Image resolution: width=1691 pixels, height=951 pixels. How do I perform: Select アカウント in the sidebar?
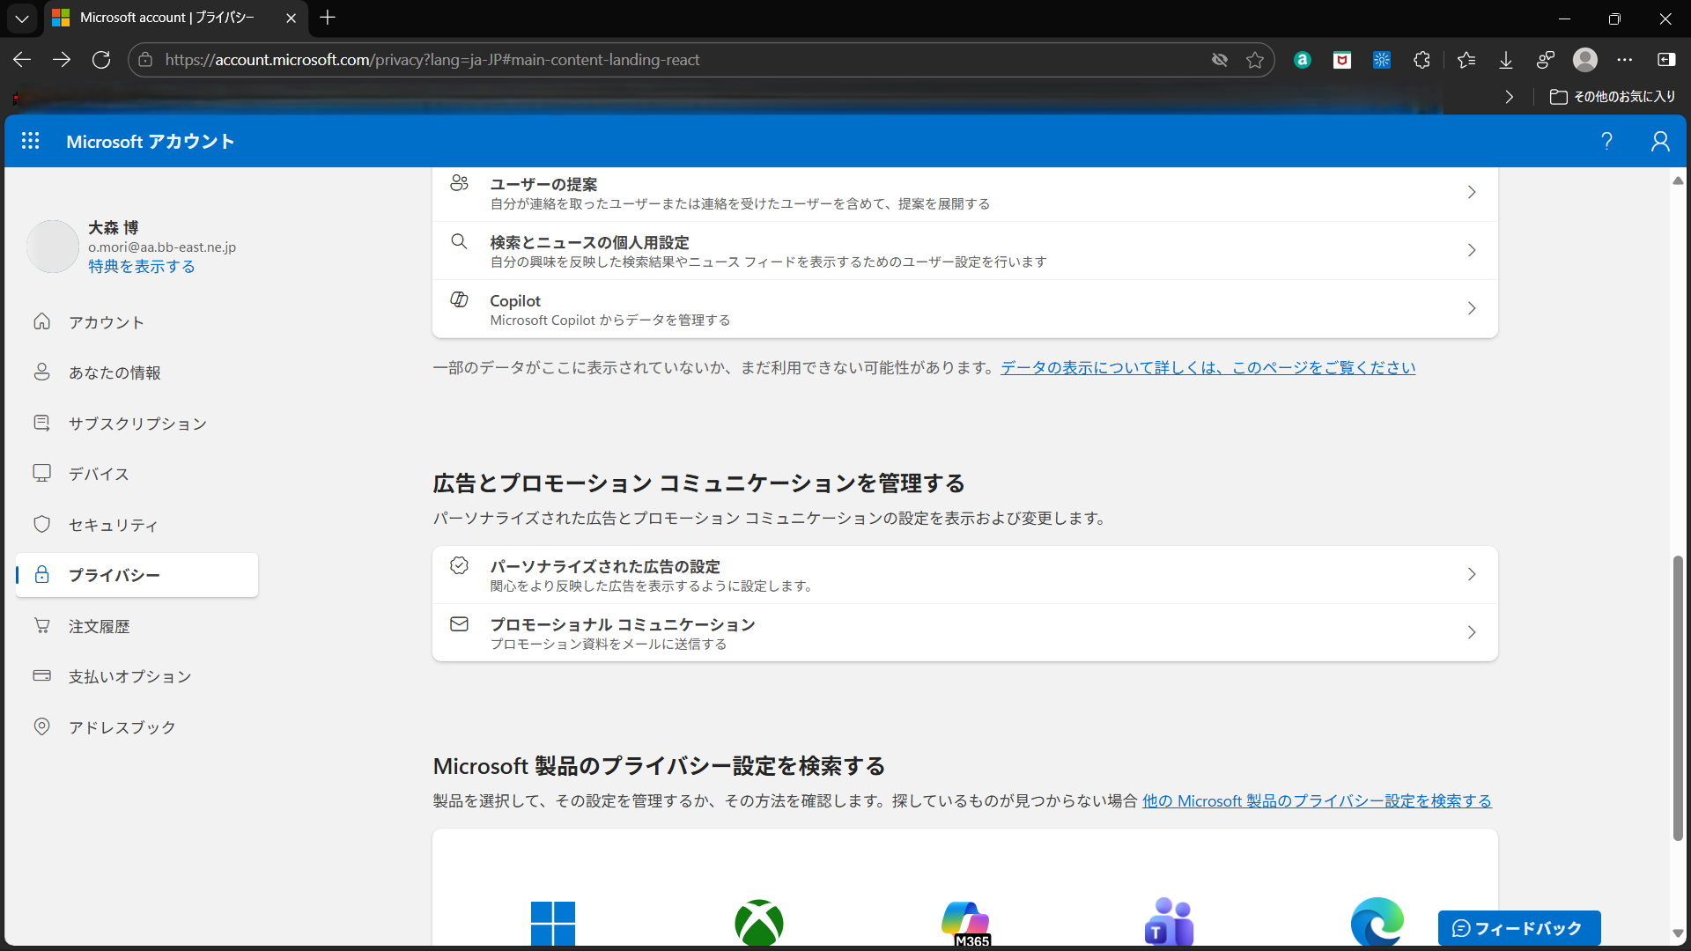coord(137,322)
